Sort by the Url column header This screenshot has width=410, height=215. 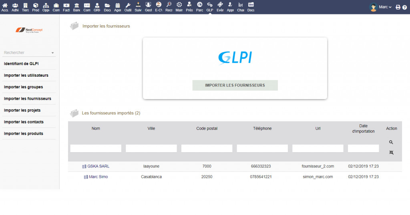point(318,128)
